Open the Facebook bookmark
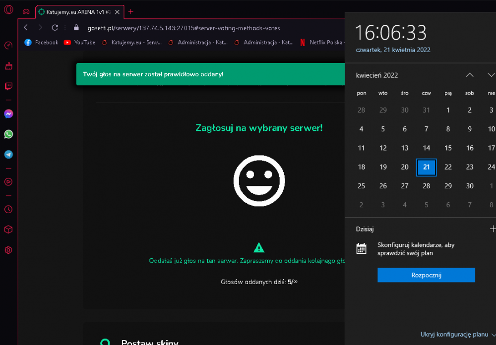 coord(42,42)
